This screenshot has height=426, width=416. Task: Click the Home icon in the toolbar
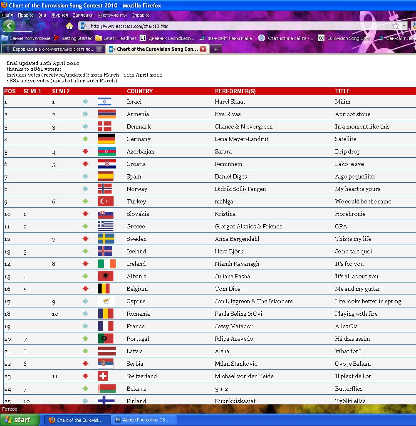pos(69,26)
